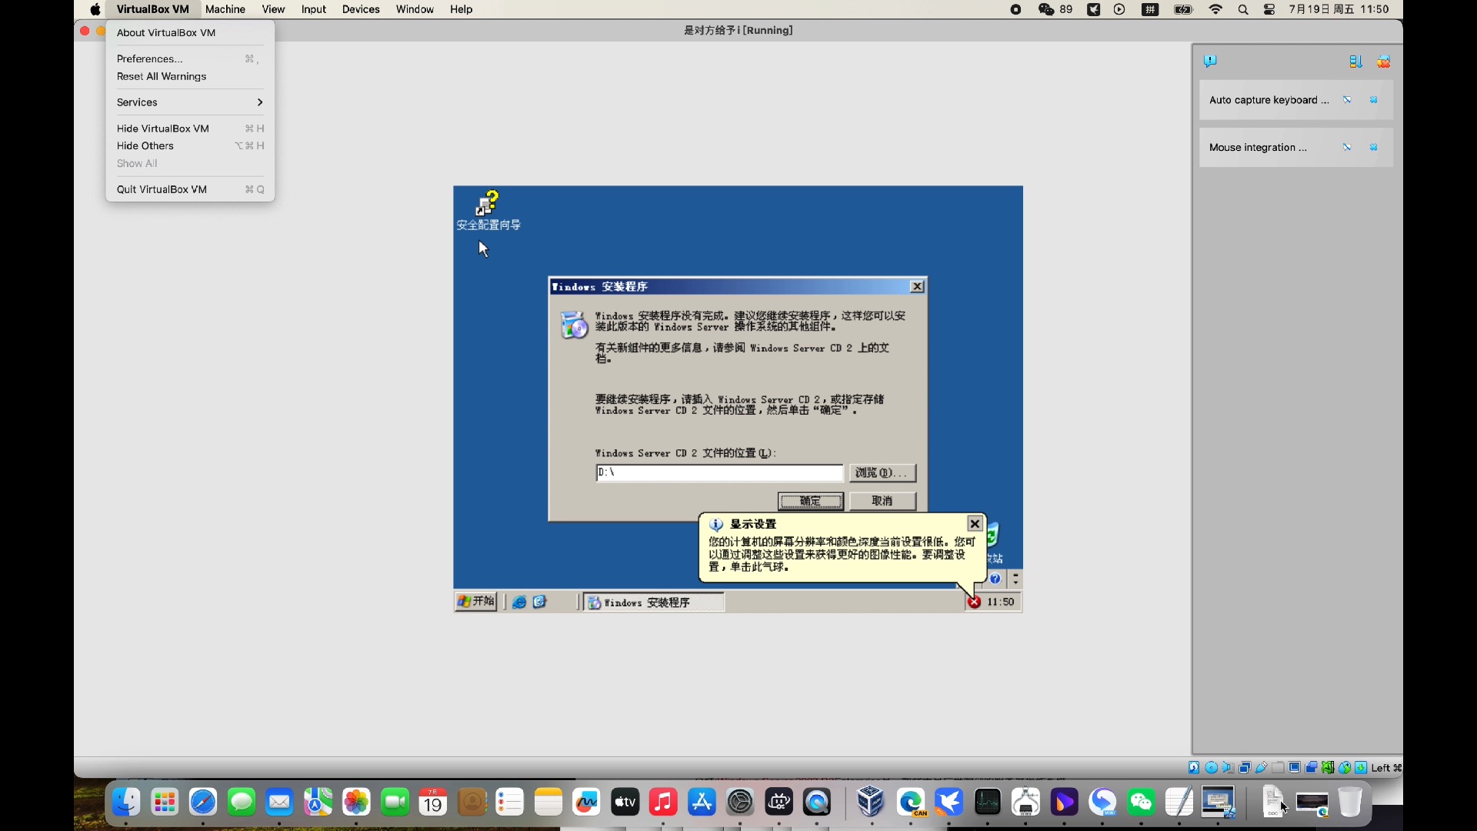The width and height of the screenshot is (1477, 831).
Task: Click the optical disc status bar indicator
Action: [1211, 767]
